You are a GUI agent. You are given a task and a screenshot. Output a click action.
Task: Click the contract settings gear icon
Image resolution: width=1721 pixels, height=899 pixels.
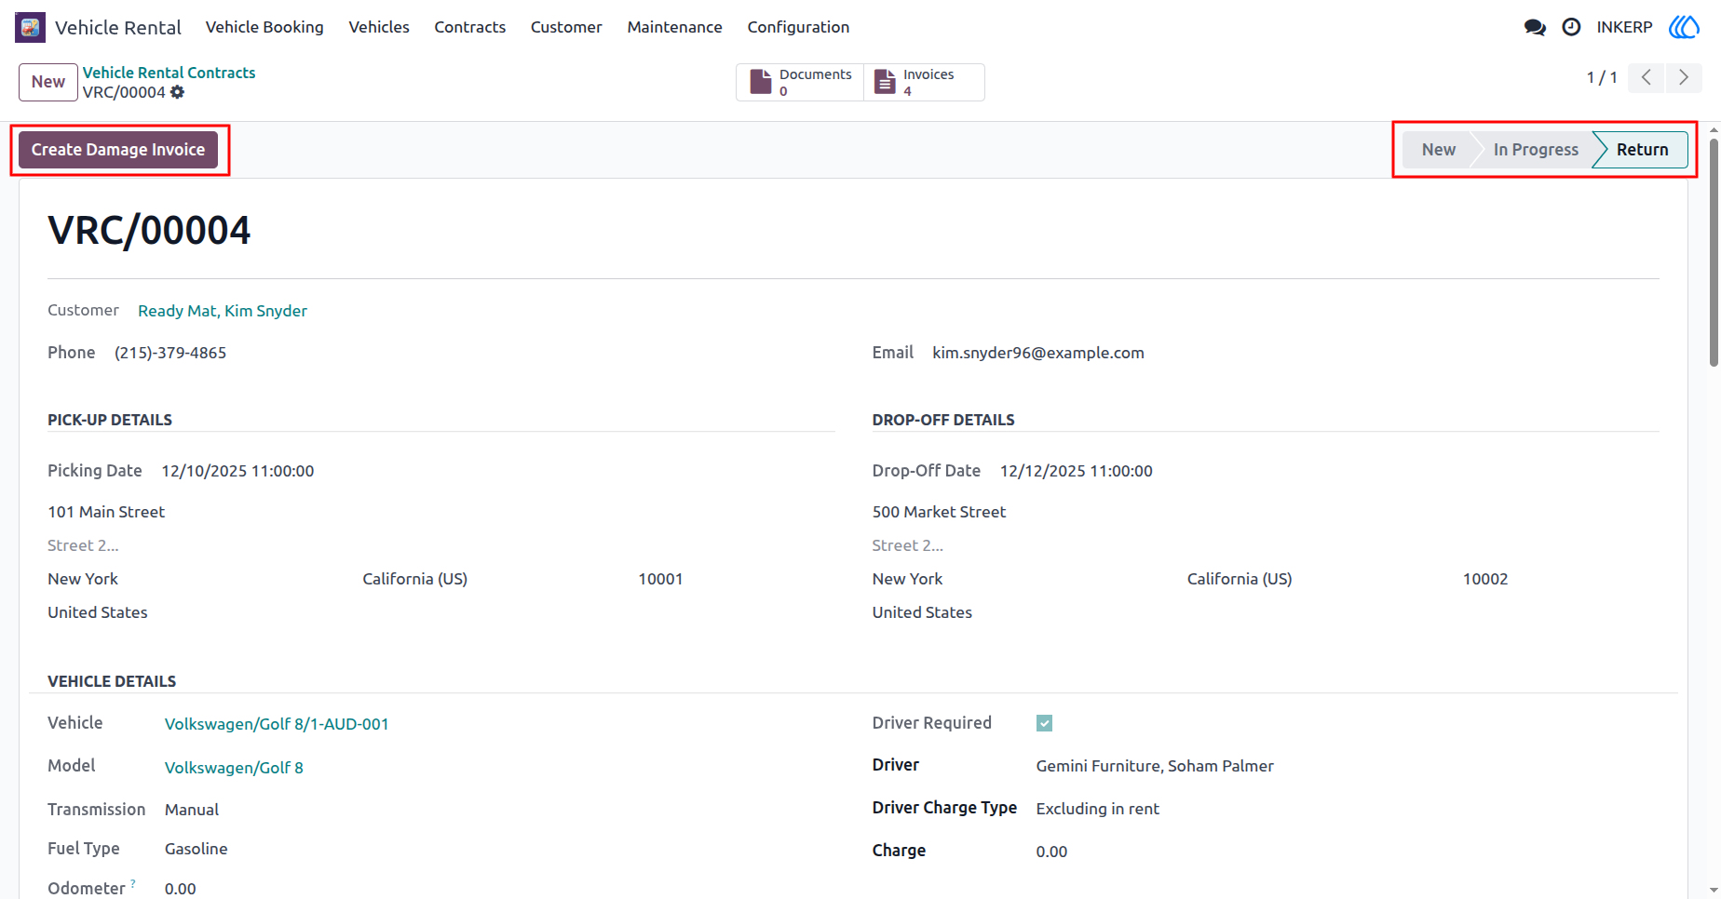point(178,92)
